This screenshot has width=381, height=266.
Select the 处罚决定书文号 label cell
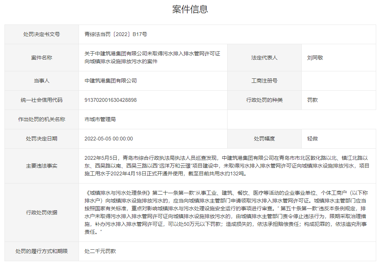click(42, 35)
